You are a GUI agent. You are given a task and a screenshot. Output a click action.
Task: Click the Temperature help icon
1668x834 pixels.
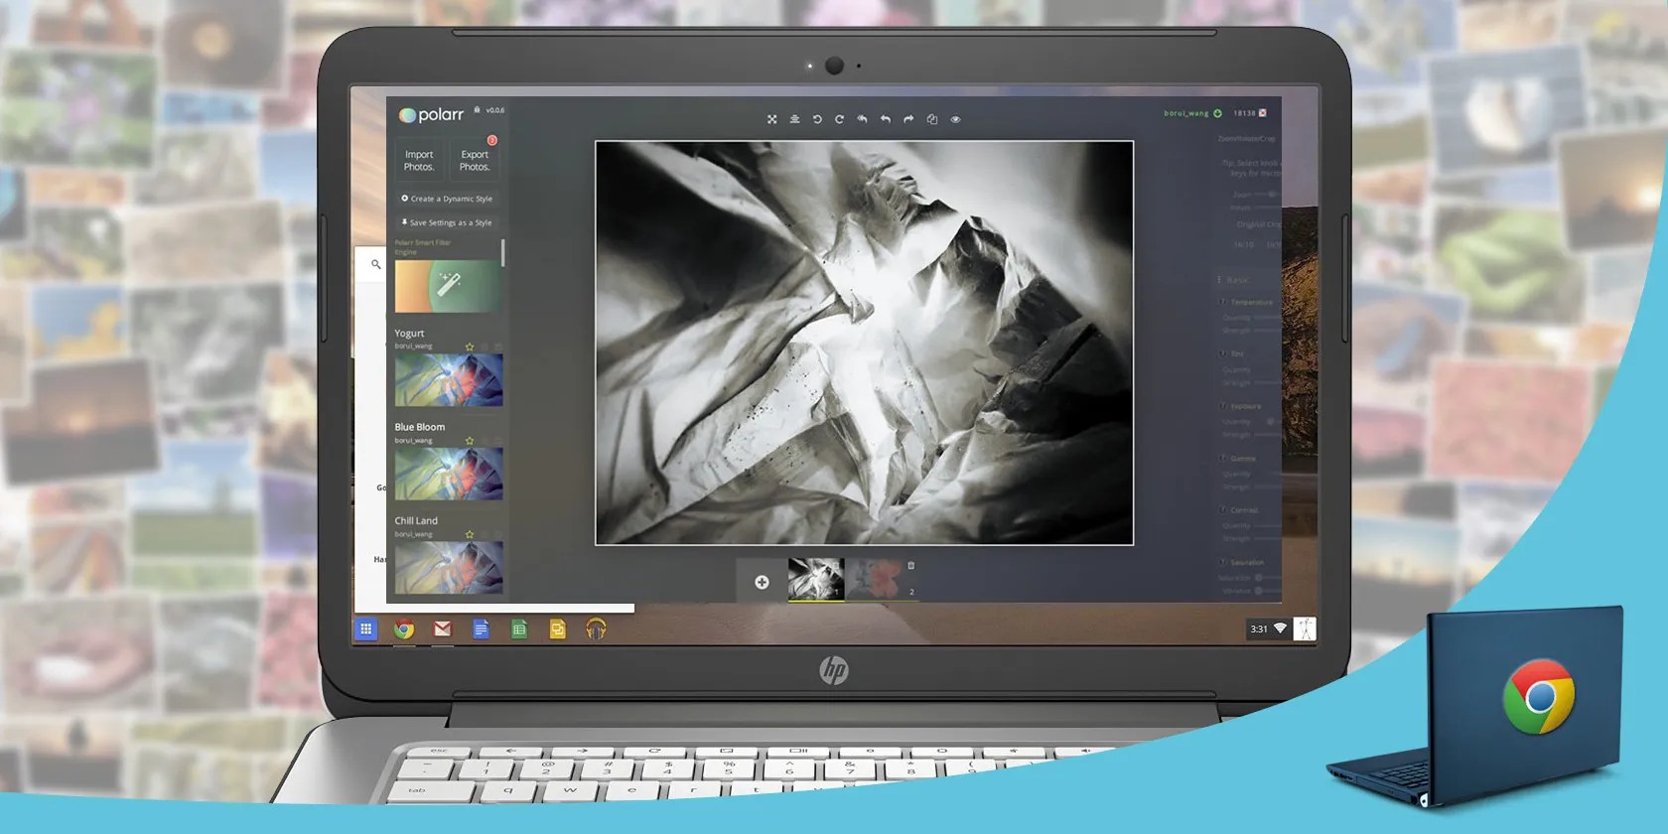tap(1222, 302)
